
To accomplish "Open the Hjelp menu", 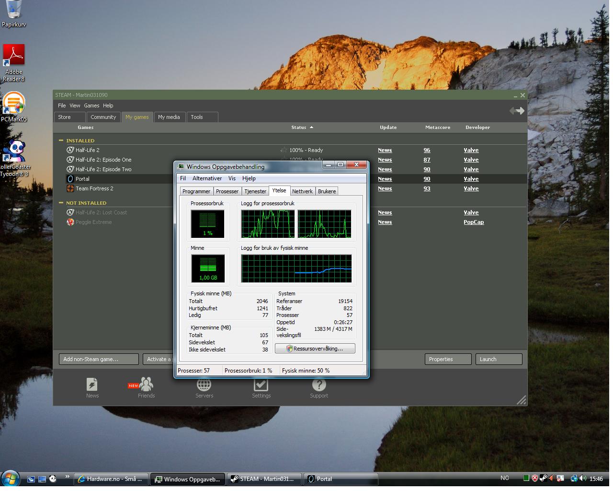I will point(249,178).
